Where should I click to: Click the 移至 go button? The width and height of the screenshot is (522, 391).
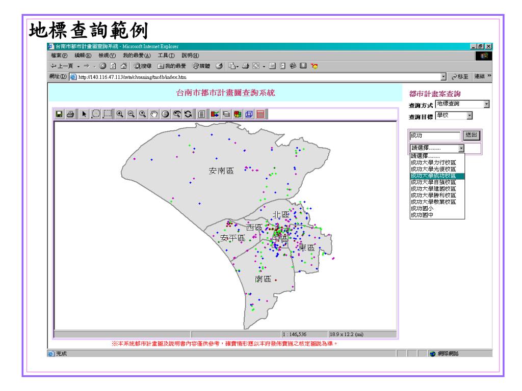(x=460, y=77)
